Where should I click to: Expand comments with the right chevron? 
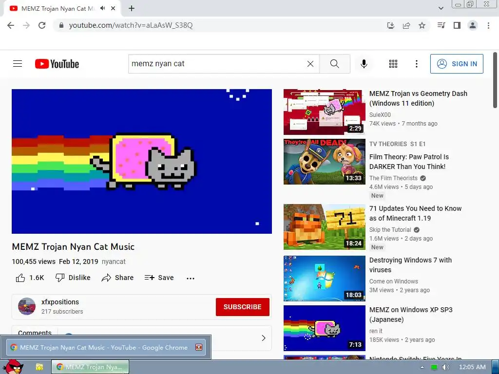pyautogui.click(x=263, y=338)
